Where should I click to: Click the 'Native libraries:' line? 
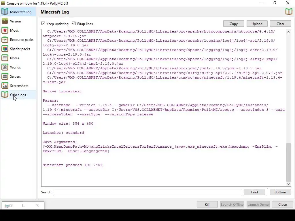62,91
